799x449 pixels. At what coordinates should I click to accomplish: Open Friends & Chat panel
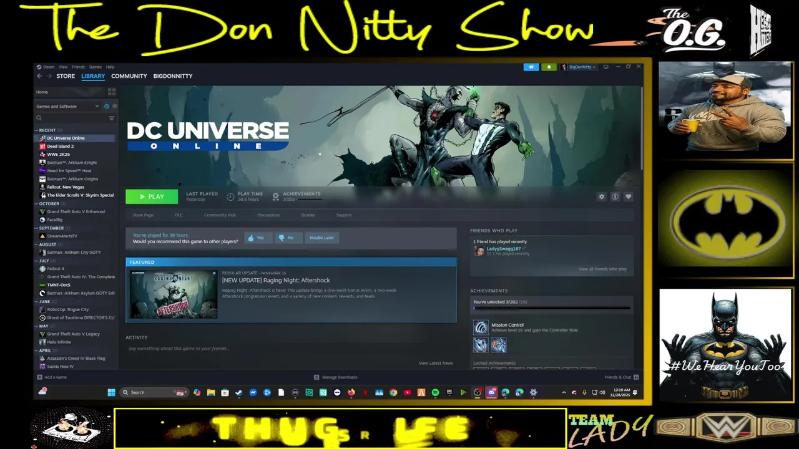(621, 377)
